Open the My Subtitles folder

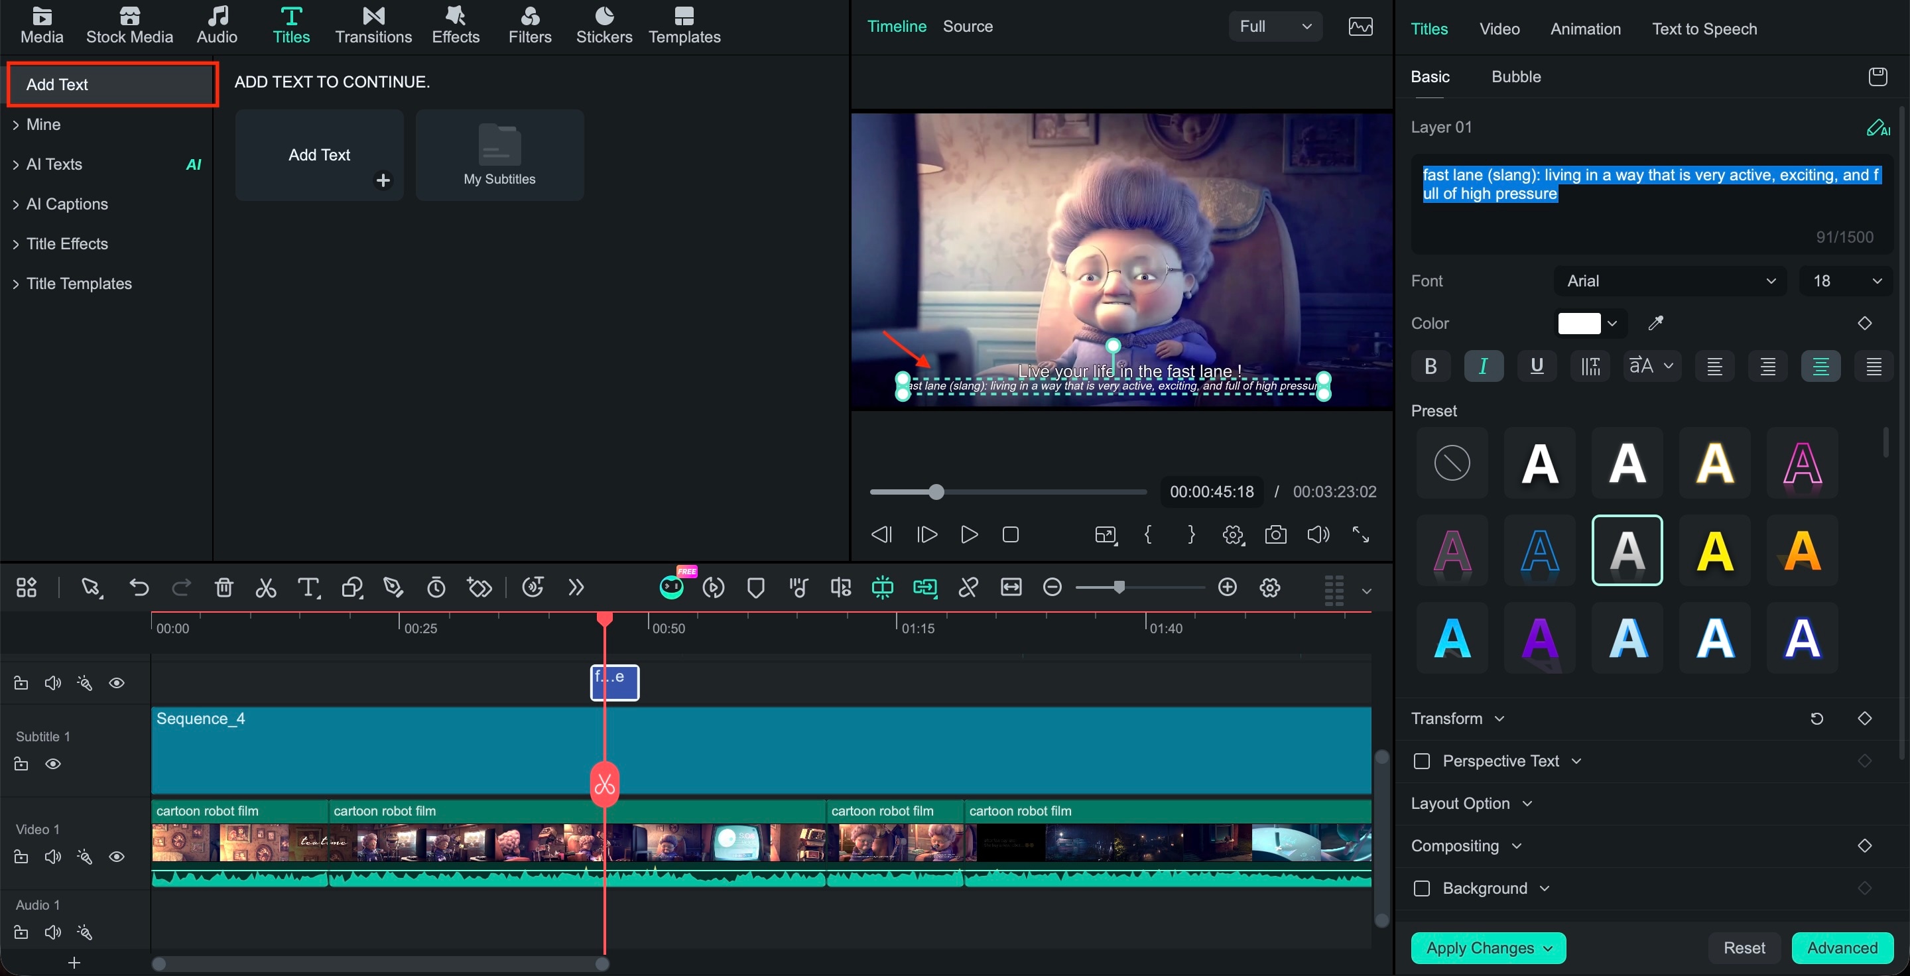(499, 155)
